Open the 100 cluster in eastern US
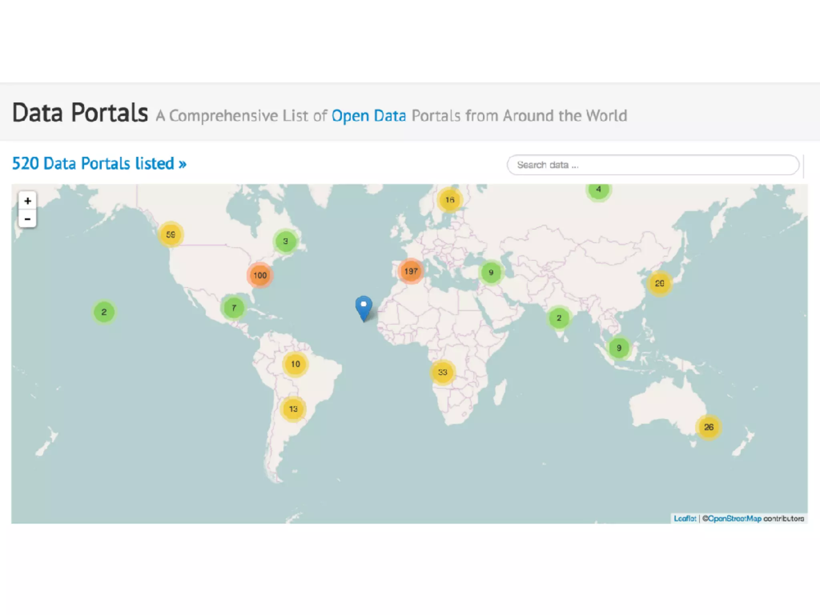The image size is (820, 615). click(x=260, y=275)
